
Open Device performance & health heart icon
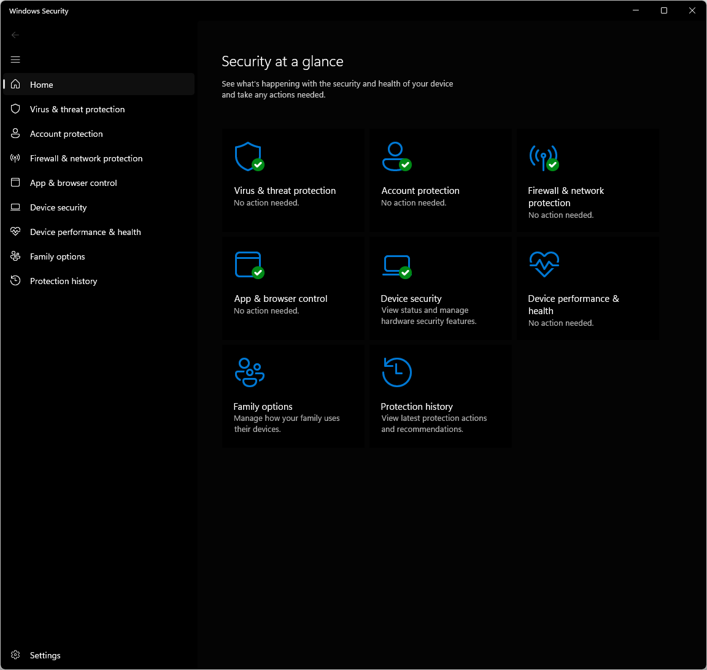pyautogui.click(x=544, y=264)
